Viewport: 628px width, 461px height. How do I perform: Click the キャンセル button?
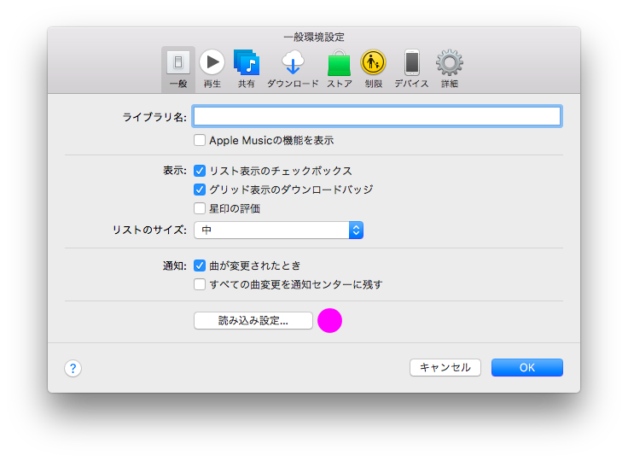(x=445, y=368)
